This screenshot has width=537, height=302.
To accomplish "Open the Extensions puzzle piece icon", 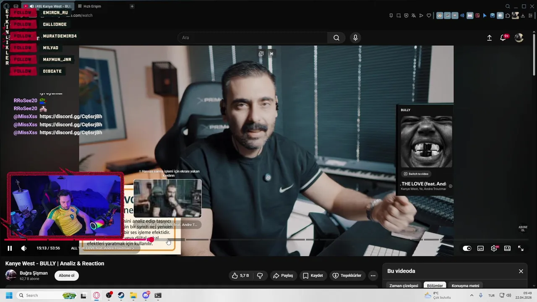I will pyautogui.click(x=508, y=16).
